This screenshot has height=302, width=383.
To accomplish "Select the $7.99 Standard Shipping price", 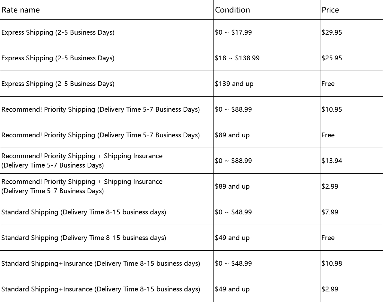I will (330, 212).
